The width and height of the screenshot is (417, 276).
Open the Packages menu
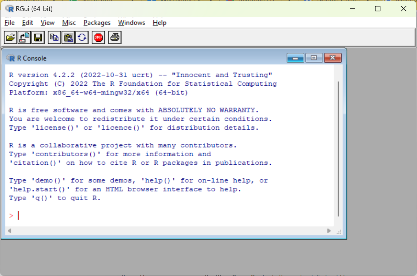pos(97,23)
